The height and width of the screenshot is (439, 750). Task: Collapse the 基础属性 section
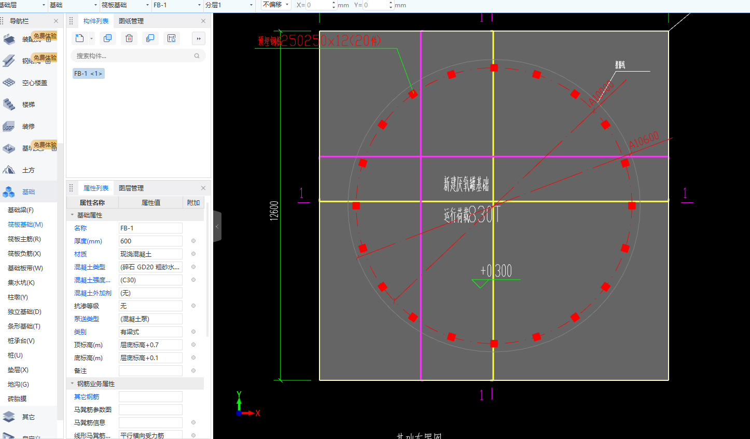(72, 215)
